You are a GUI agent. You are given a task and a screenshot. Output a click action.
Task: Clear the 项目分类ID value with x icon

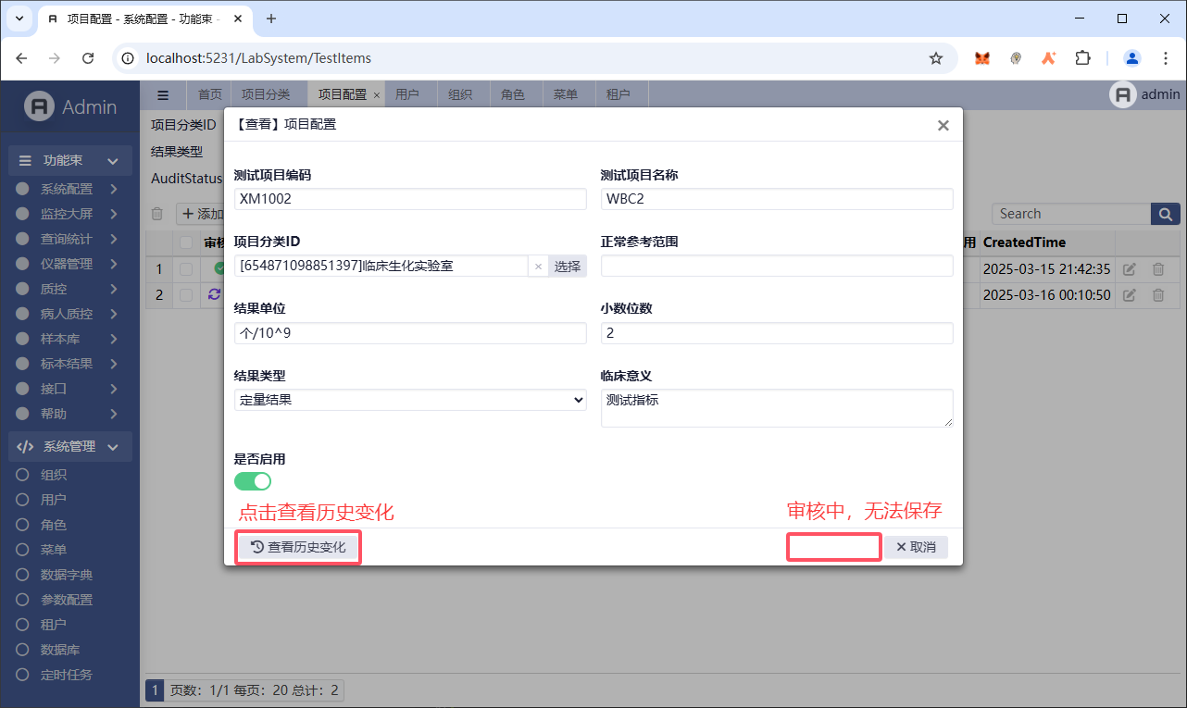(x=539, y=267)
